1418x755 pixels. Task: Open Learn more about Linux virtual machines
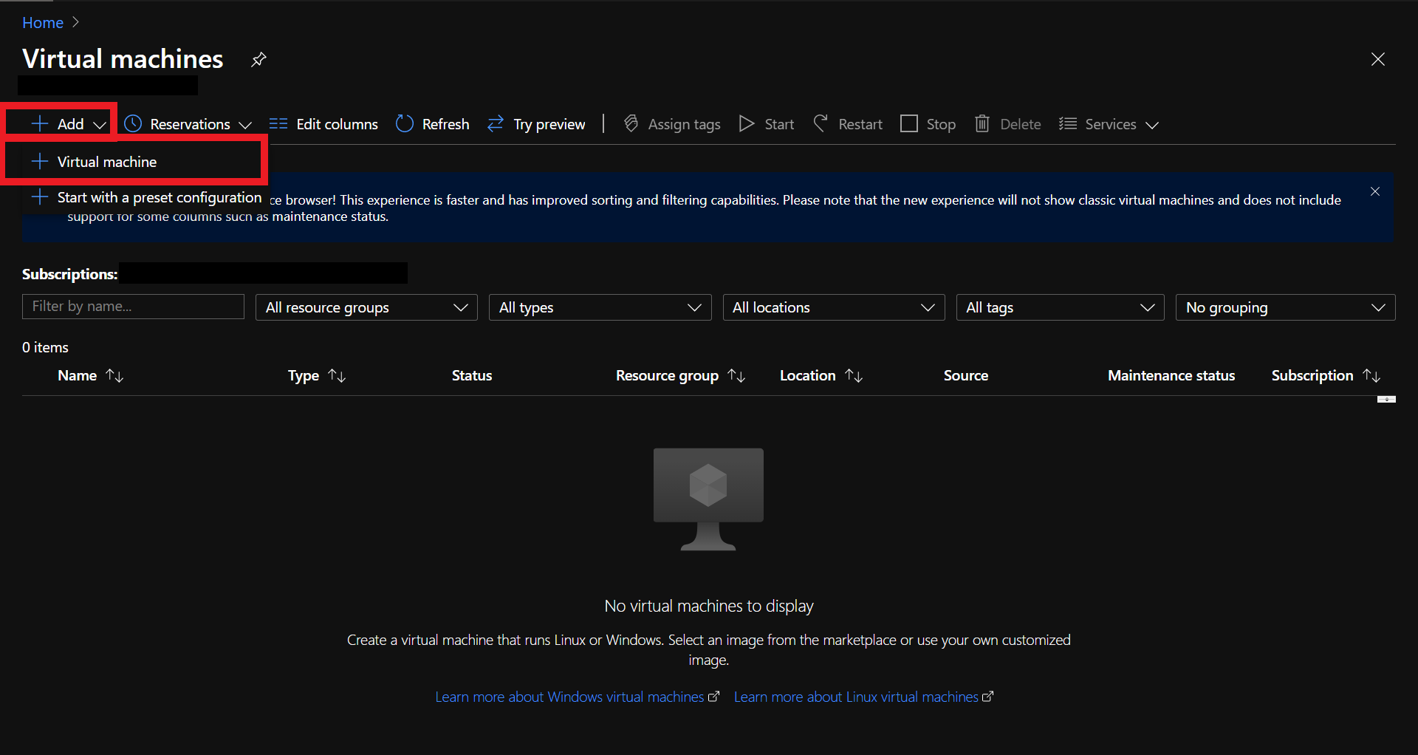[x=863, y=697]
